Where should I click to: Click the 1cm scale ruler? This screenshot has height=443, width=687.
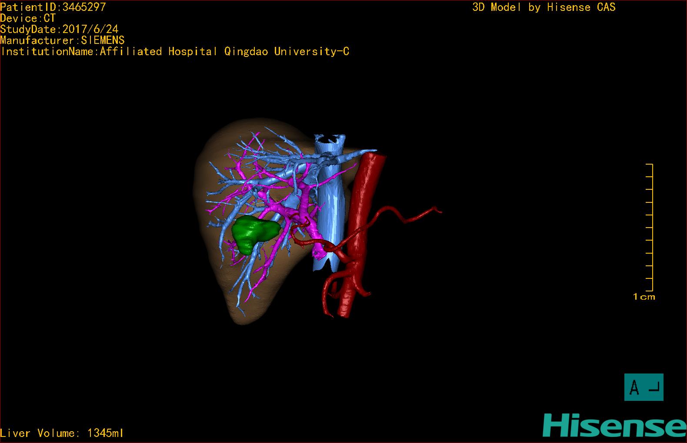click(x=650, y=228)
